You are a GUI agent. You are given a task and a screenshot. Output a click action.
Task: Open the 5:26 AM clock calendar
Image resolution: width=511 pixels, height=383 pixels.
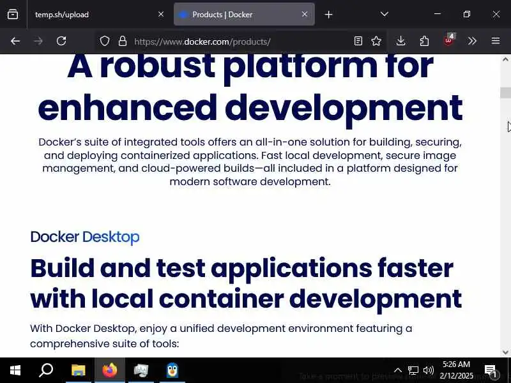pos(456,370)
